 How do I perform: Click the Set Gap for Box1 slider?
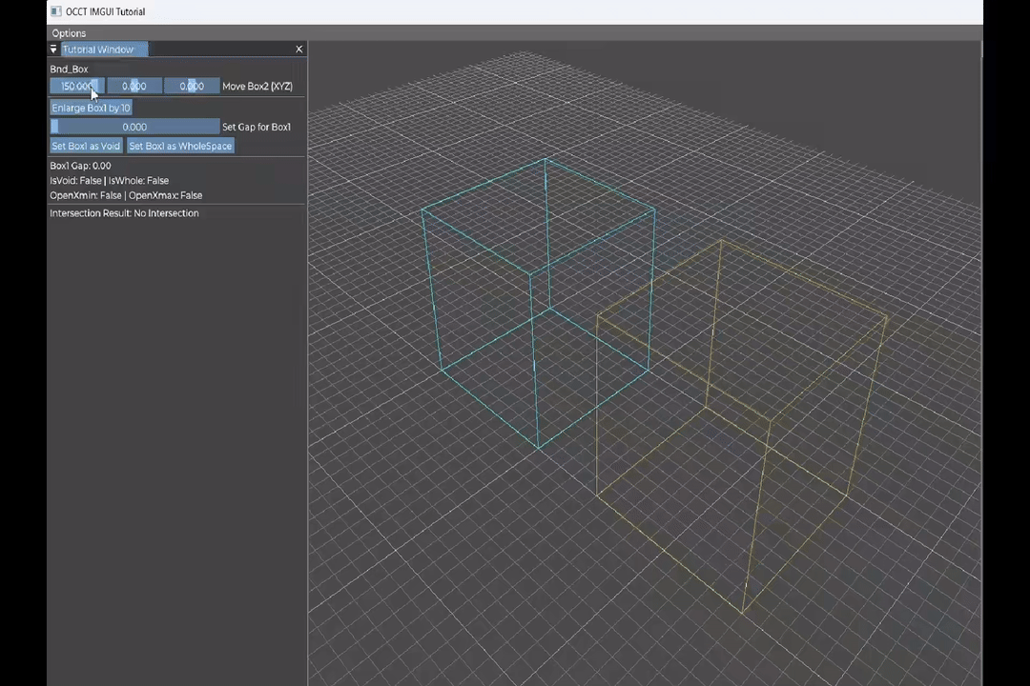click(x=134, y=127)
